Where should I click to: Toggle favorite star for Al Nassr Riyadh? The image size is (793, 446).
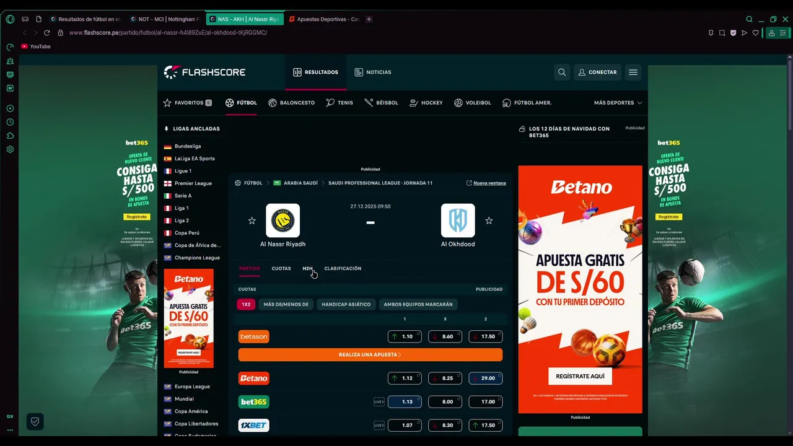tap(252, 221)
